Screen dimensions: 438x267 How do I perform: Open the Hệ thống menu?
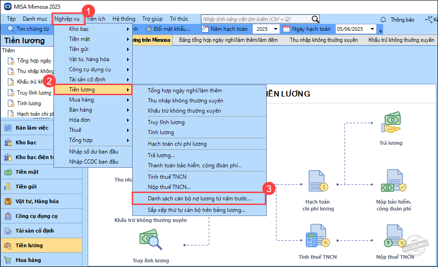124,19
